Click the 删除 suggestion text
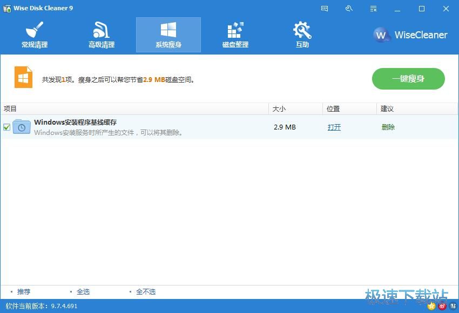The image size is (459, 313). point(388,127)
